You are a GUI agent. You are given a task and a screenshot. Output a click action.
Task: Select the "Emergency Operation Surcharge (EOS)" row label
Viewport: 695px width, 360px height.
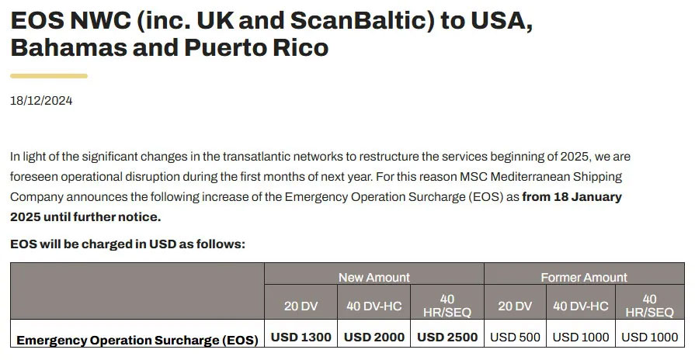137,340
